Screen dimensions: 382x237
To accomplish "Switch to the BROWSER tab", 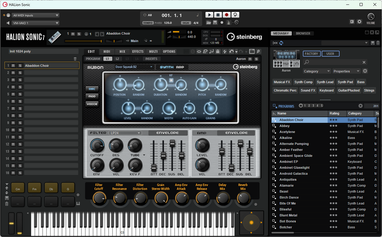I will pyautogui.click(x=303, y=33).
